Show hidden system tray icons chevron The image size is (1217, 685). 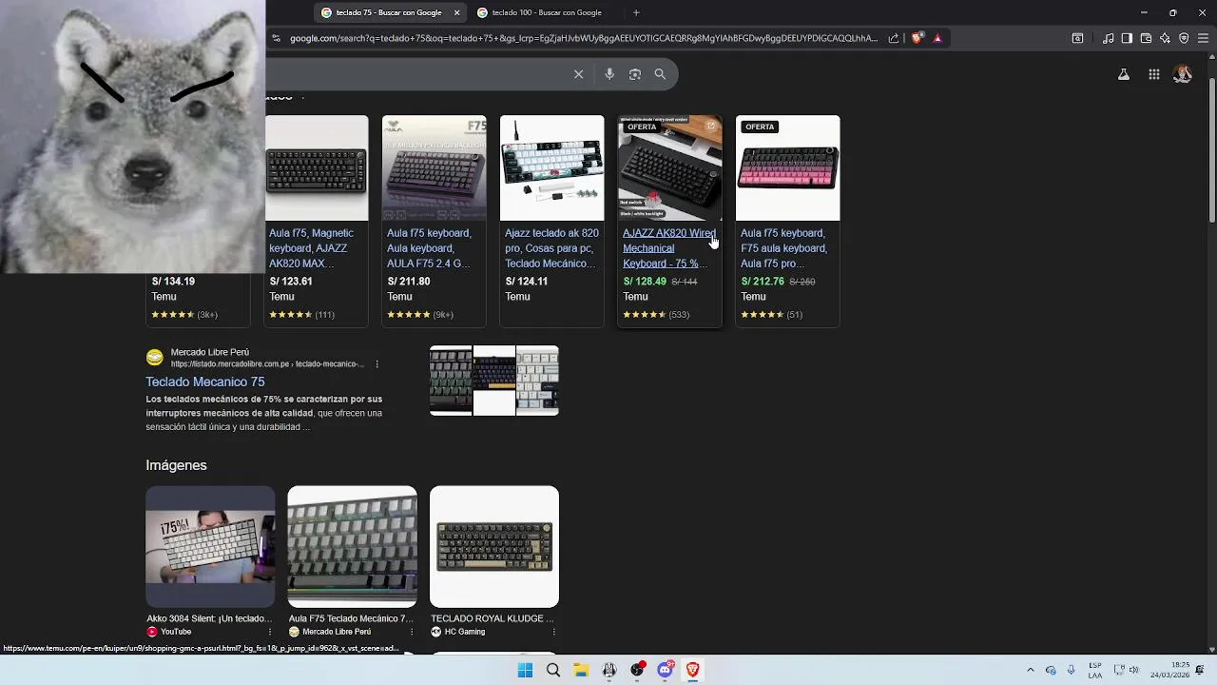click(x=1031, y=670)
